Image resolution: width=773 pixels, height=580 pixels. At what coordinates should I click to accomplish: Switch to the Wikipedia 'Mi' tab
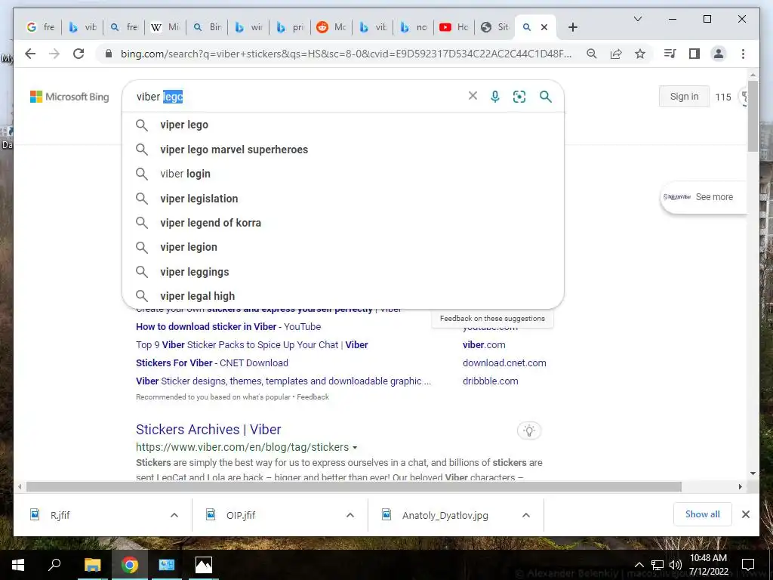(x=165, y=27)
